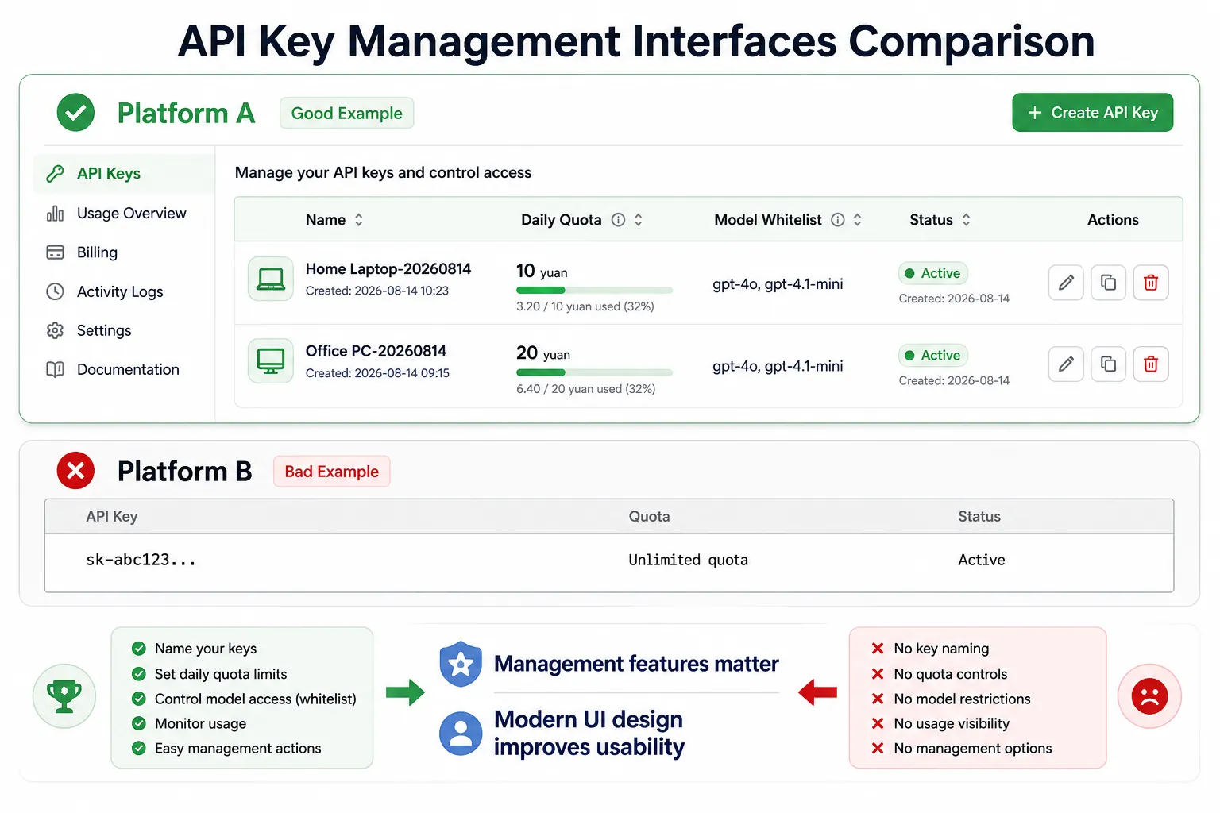Click the info icon next to Model Whitelist
Viewport: 1220px width, 813px height.
point(838,220)
